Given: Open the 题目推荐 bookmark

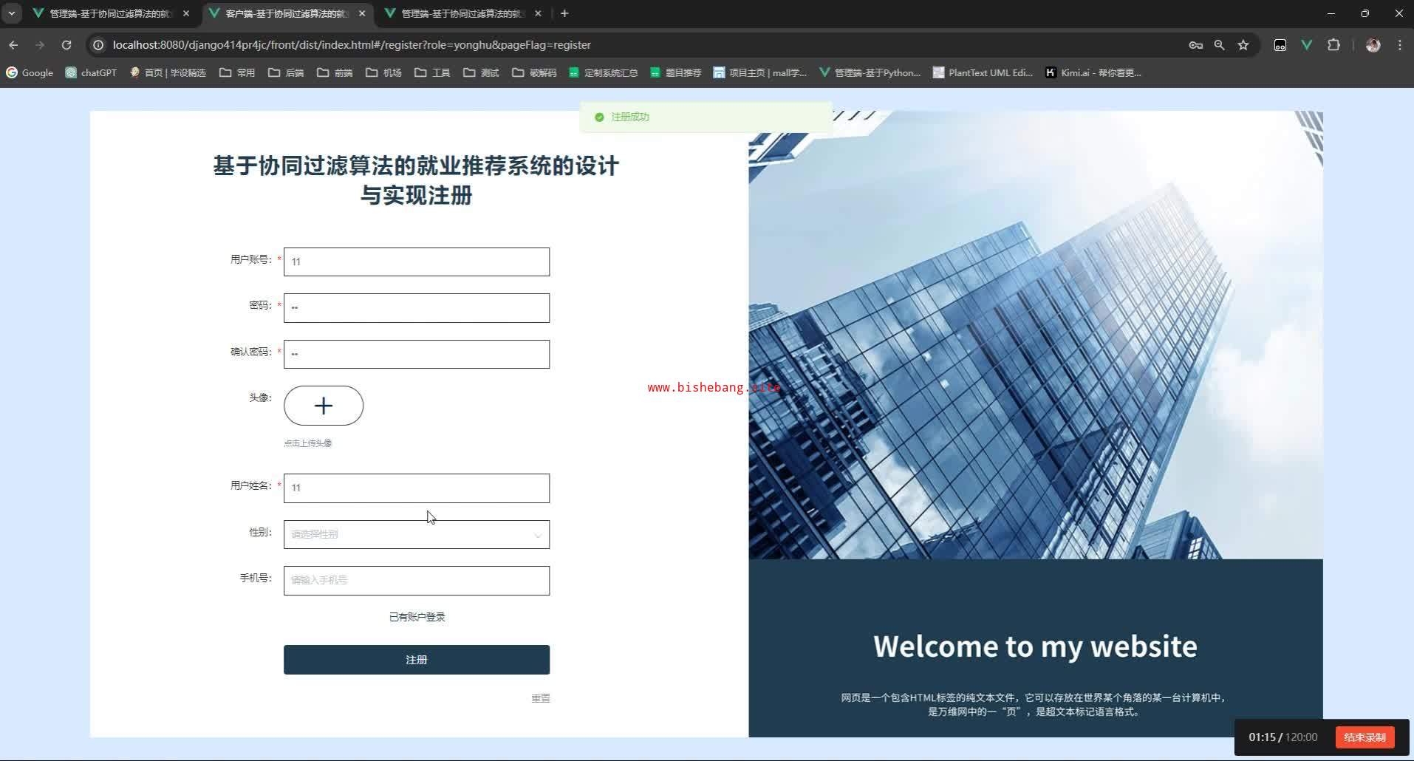Looking at the screenshot, I should (x=675, y=72).
